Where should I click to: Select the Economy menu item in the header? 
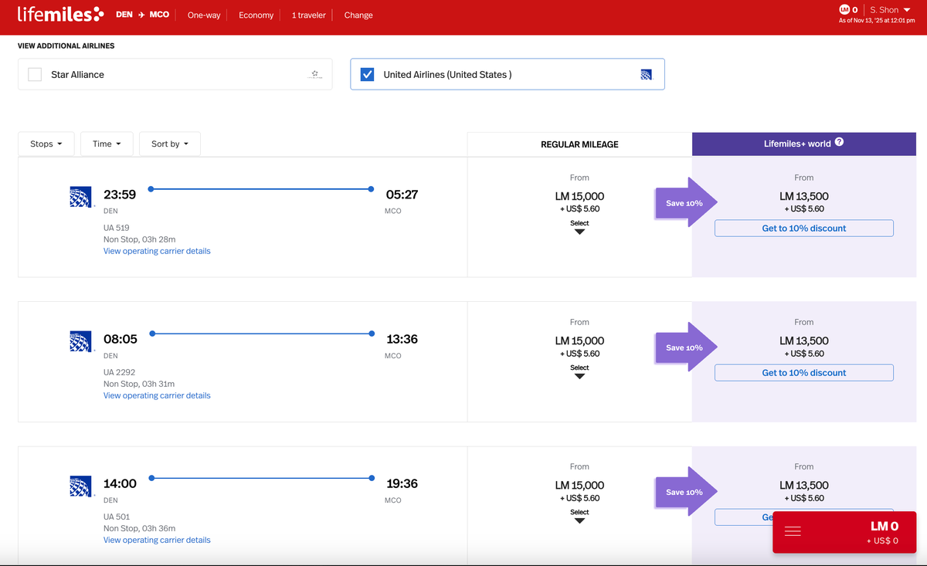[255, 15]
